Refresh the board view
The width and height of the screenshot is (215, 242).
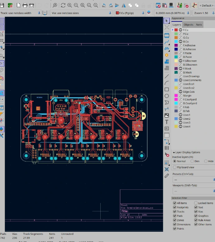point(63,5)
